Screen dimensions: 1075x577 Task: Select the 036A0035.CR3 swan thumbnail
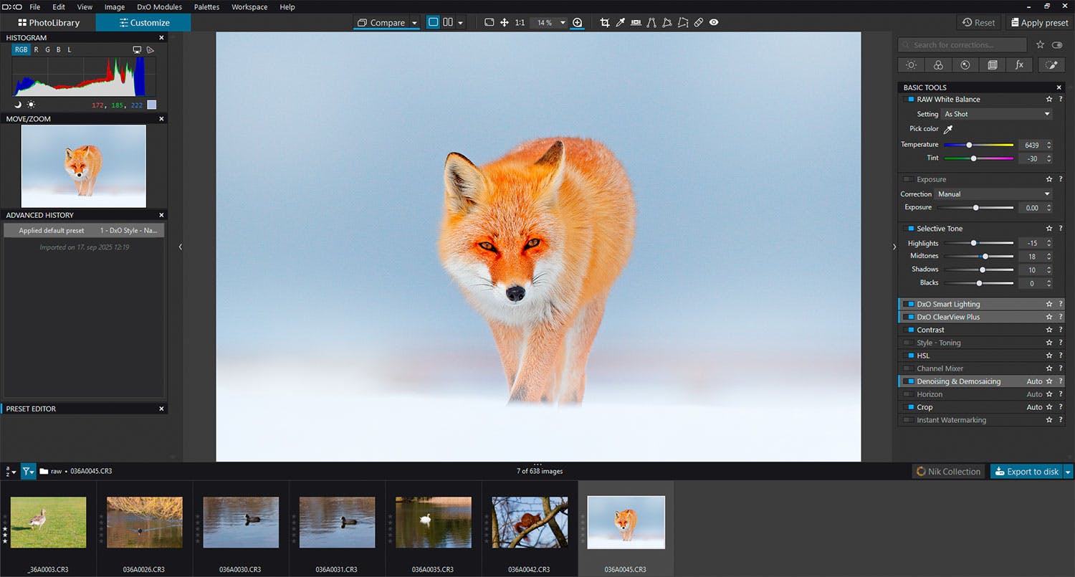pyautogui.click(x=434, y=523)
